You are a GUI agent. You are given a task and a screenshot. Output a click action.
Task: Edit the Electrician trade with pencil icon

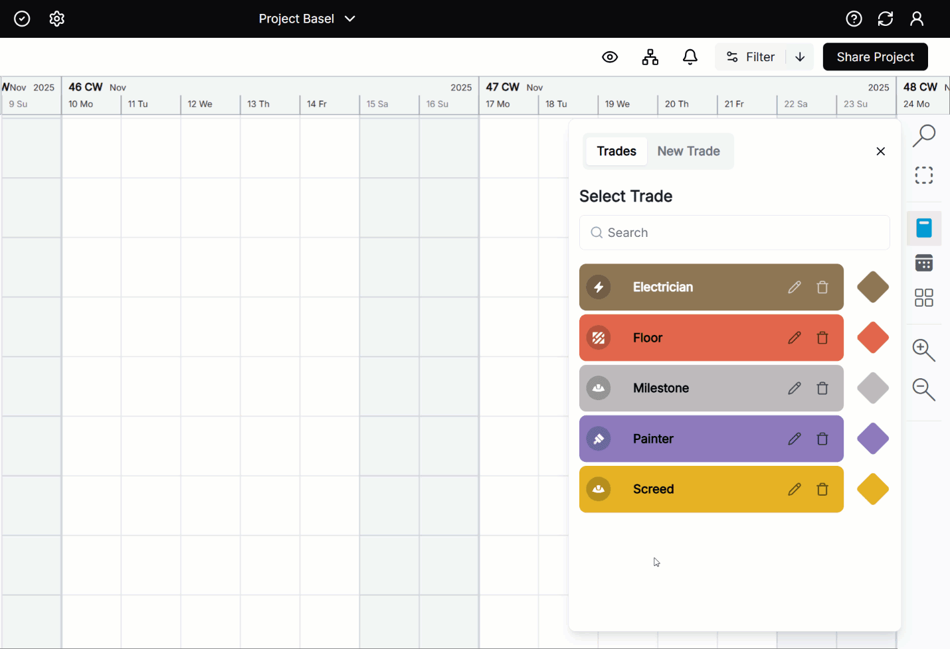[795, 287]
